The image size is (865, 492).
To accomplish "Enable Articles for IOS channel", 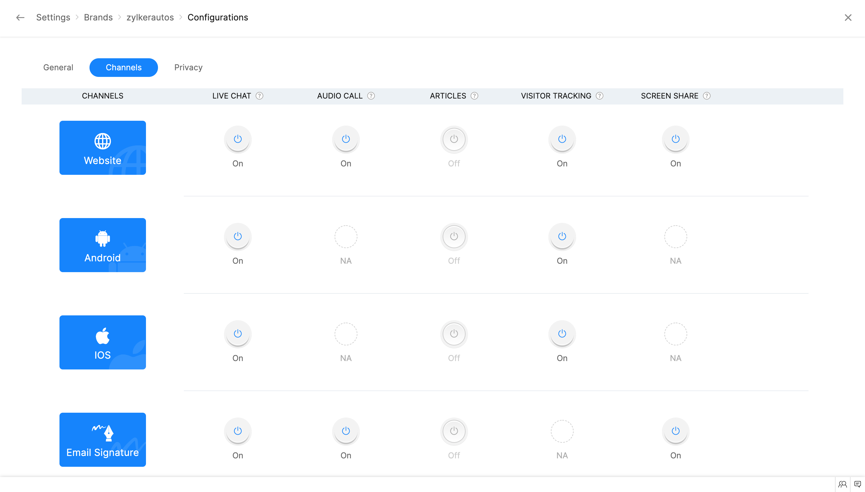I will [454, 333].
